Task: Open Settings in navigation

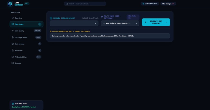Action: click(x=26, y=63)
